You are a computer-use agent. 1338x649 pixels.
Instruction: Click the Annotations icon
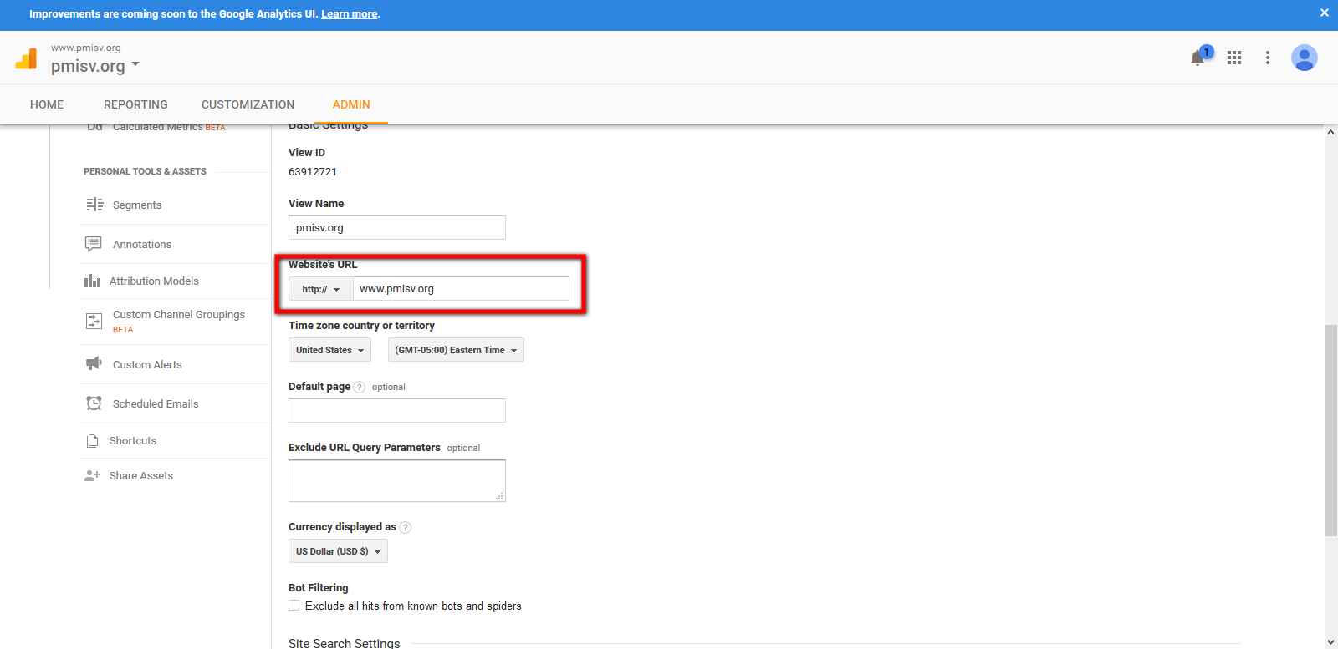(94, 244)
